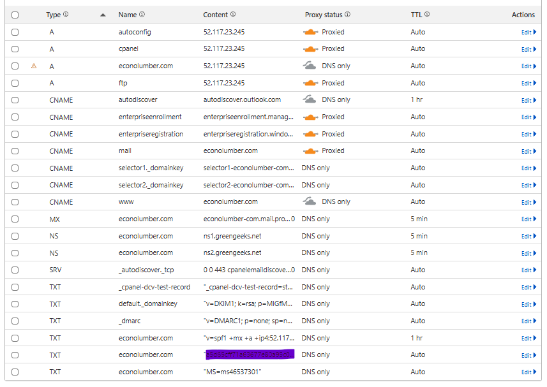Viewport: 547px width, 387px height.
Task: Select all records with header checkbox
Action: pyautogui.click(x=15, y=15)
